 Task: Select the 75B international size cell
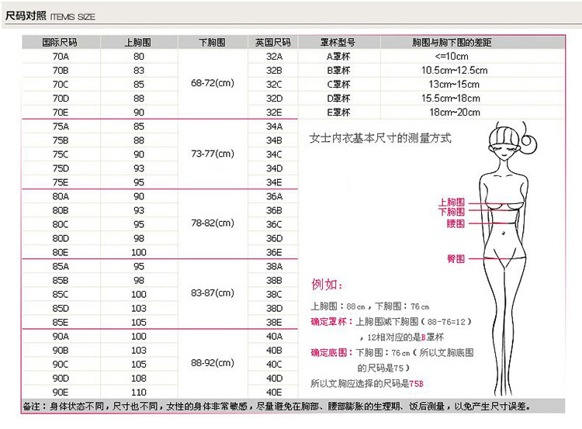coord(60,140)
